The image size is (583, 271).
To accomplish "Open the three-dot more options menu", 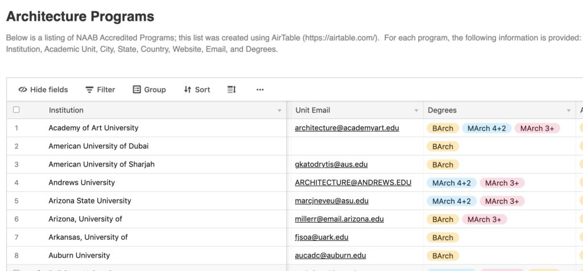I will pyautogui.click(x=260, y=89).
